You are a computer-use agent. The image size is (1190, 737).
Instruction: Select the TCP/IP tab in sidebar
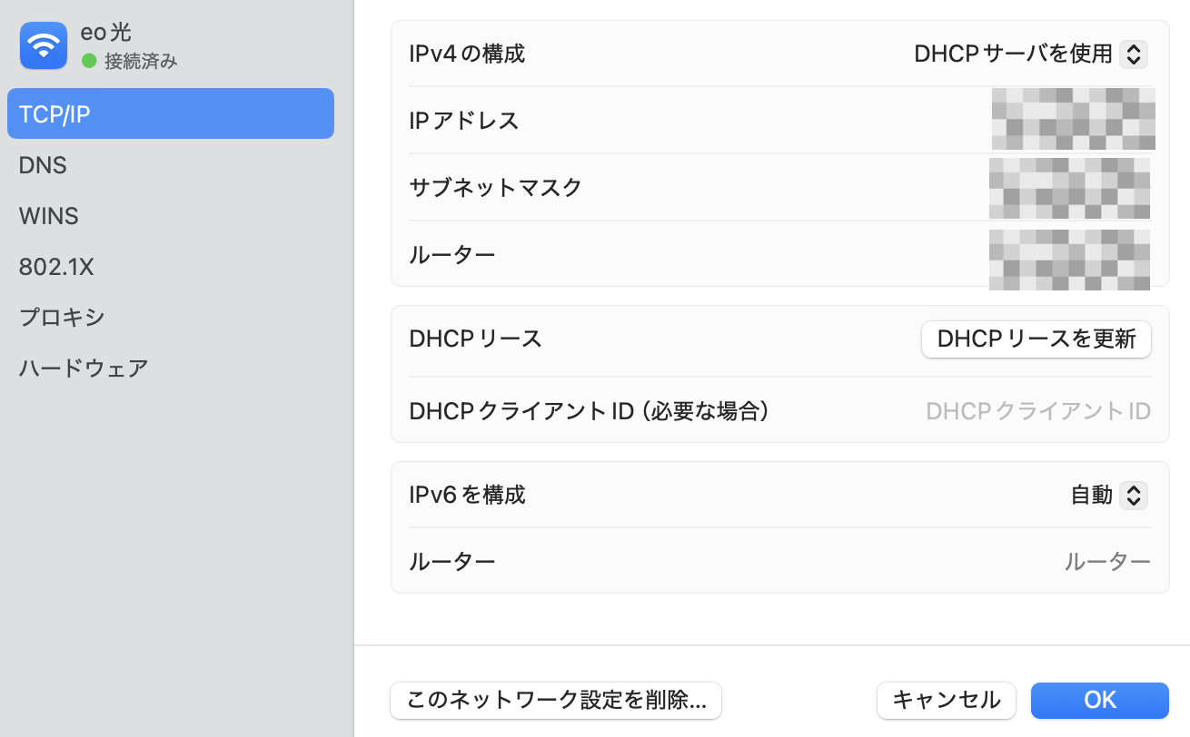[170, 113]
